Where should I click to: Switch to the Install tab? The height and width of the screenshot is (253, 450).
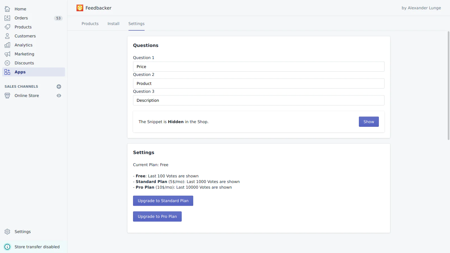113,24
